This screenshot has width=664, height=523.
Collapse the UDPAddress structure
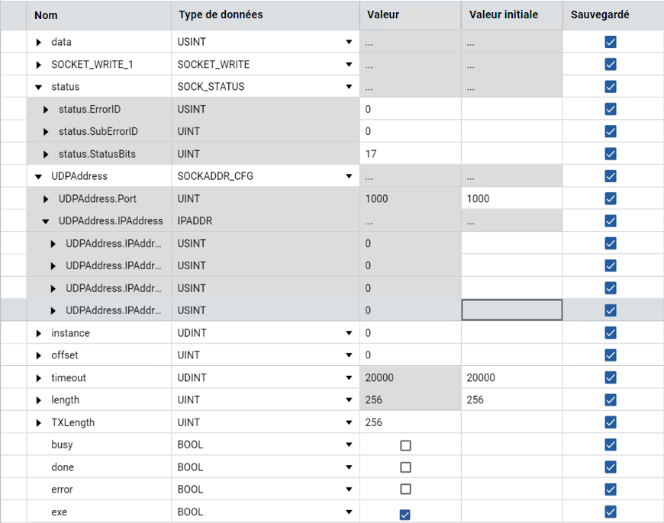tap(38, 176)
